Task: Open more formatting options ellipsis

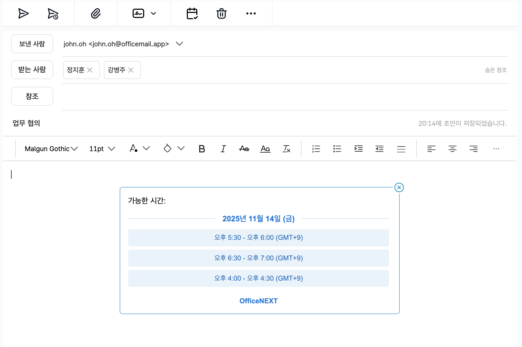Action: [x=496, y=149]
